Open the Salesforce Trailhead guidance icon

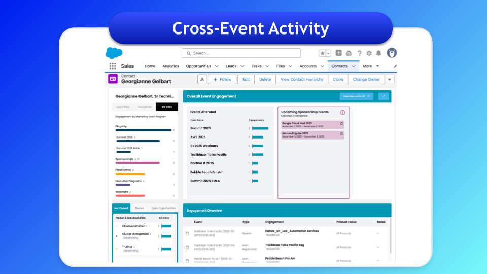pos(349,53)
